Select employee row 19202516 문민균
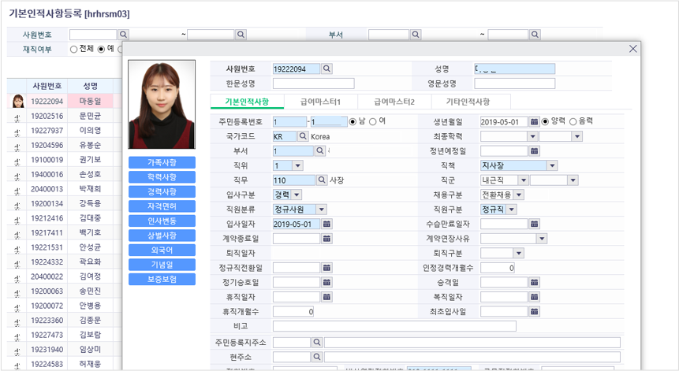Screen dimensions: 679x371 point(65,116)
